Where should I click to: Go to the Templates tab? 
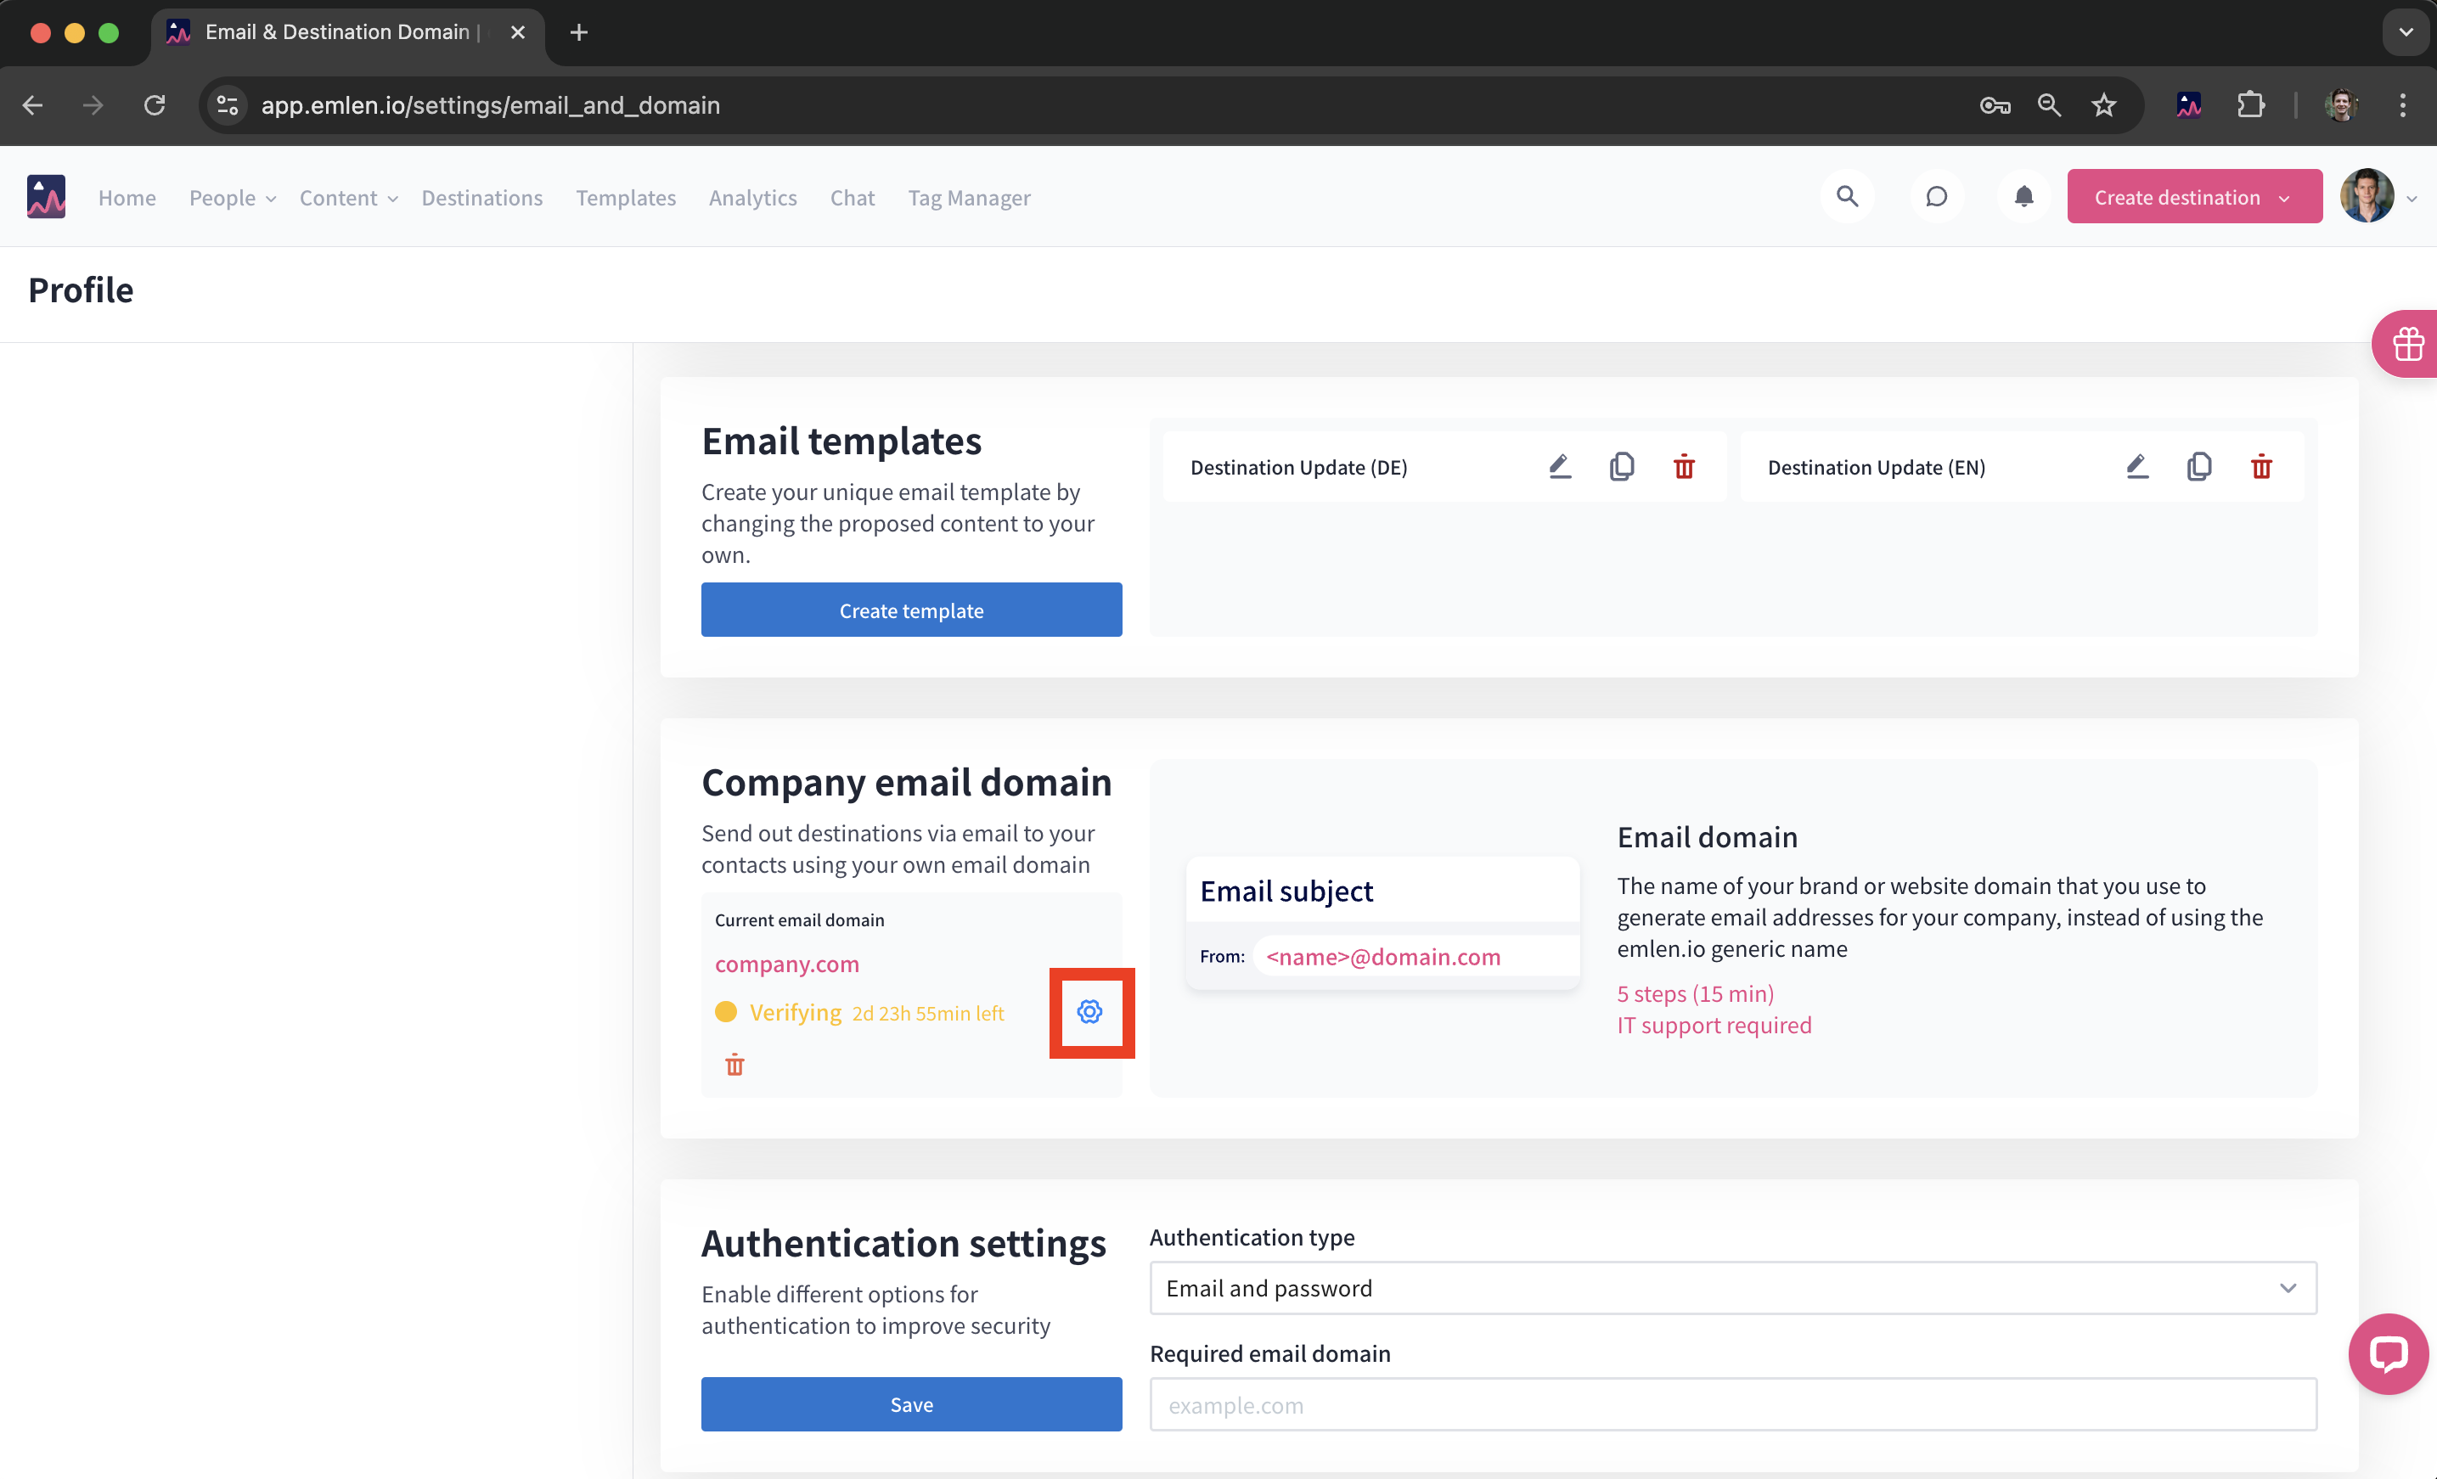click(625, 198)
